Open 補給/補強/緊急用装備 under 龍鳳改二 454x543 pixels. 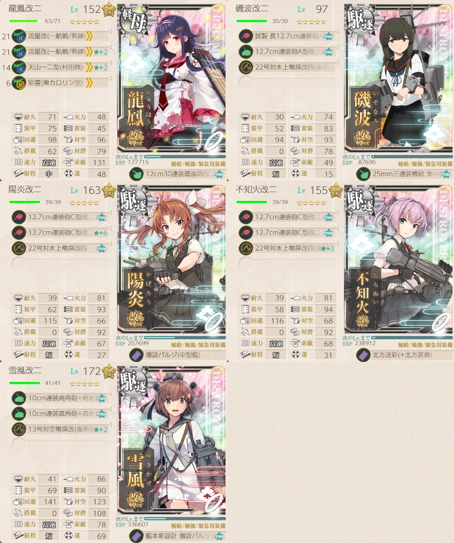click(x=198, y=164)
